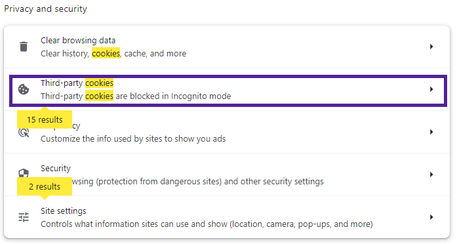Click the 'Customize the info used by sites' text
This screenshot has height=244, width=457.
(x=133, y=139)
